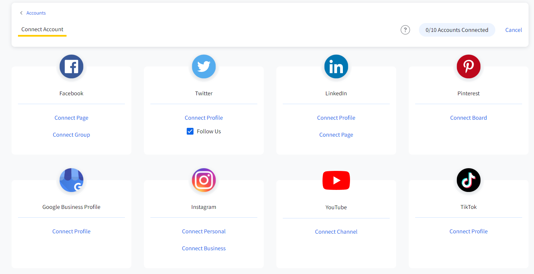The height and width of the screenshot is (274, 534).
Task: Uncheck the Follow Us checkbox
Action: (190, 131)
